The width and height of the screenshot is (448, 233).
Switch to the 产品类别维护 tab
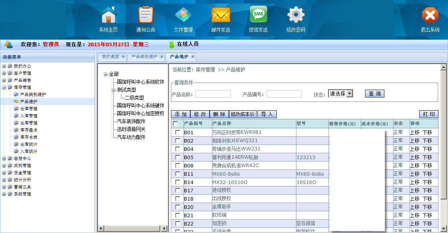144,57
